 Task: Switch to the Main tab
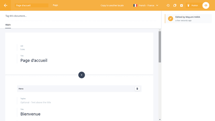tap(8, 25)
